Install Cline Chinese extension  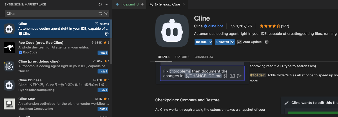103,90
